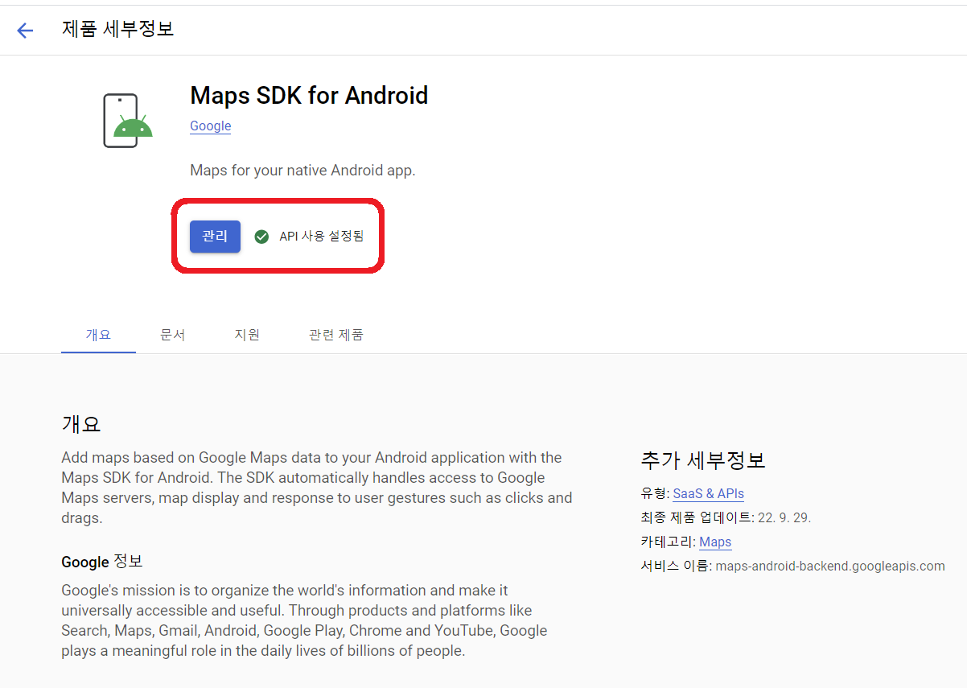
Task: Click the Google 정보 subheading
Action: (102, 562)
